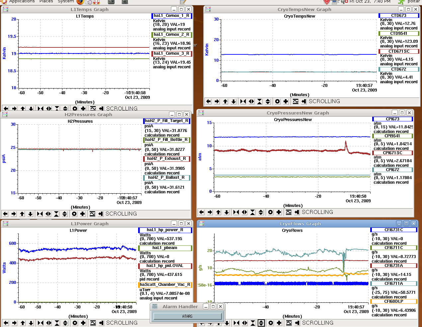Pan up in the L1Power Graph toolbar
Image resolution: width=422 pixels, height=327 pixels.
tap(23, 323)
